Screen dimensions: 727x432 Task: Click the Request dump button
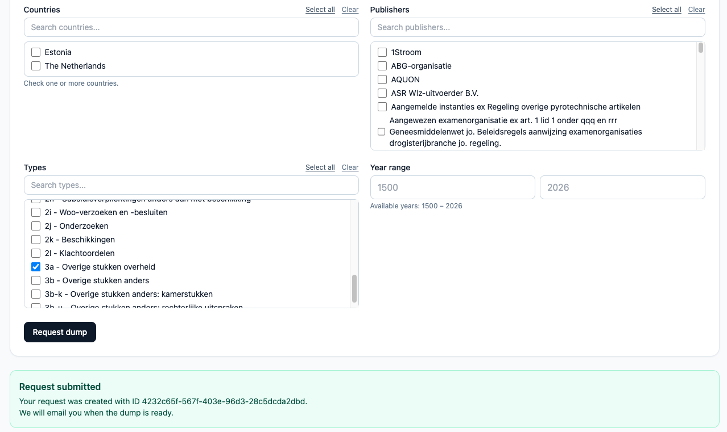(60, 332)
